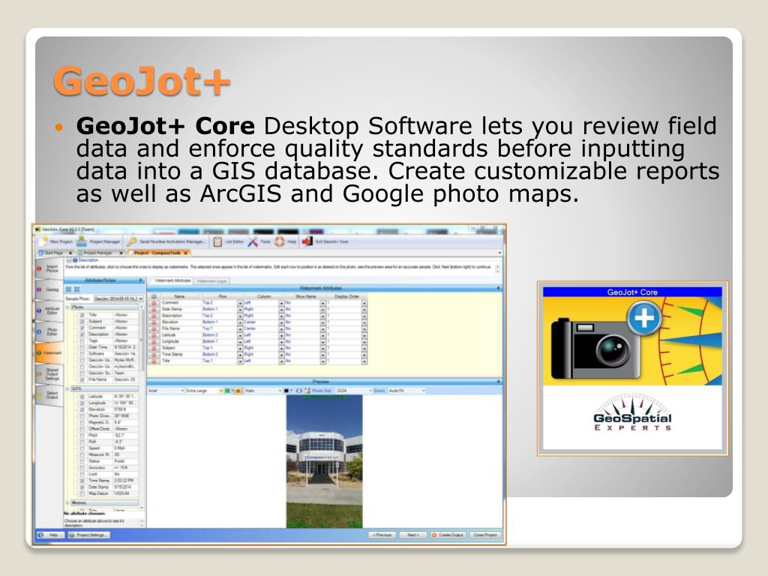Viewport: 768px width, 576px height.
Task: Click the Close Project button
Action: [485, 535]
